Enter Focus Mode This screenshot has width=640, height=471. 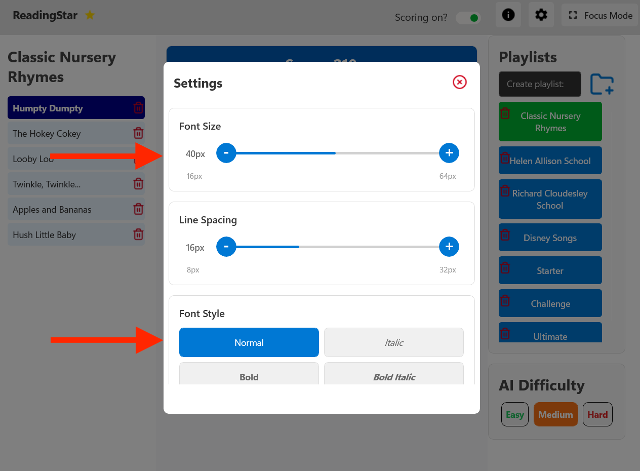600,16
